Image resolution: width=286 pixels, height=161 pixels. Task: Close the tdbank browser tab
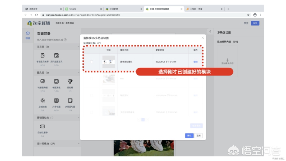tap(101, 9)
